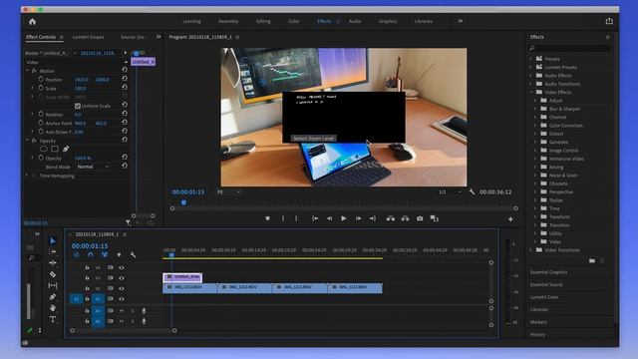
Task: Add a marker in the timeline header
Action: pyautogui.click(x=119, y=255)
